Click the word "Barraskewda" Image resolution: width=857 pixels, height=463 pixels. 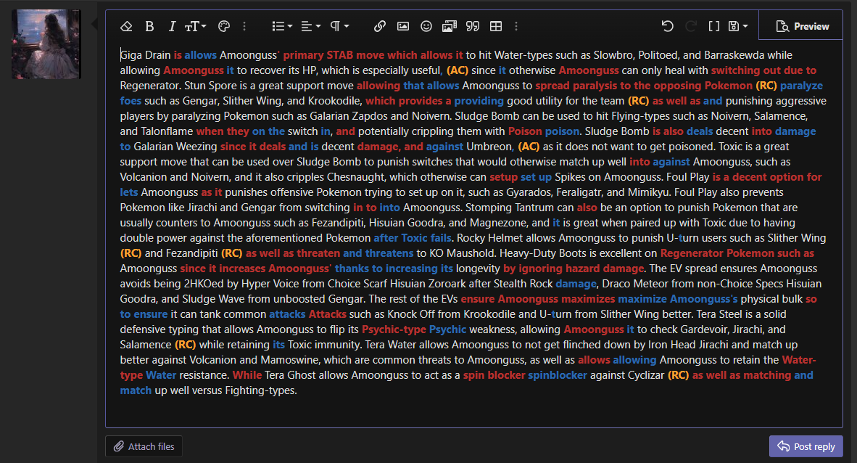click(x=734, y=55)
